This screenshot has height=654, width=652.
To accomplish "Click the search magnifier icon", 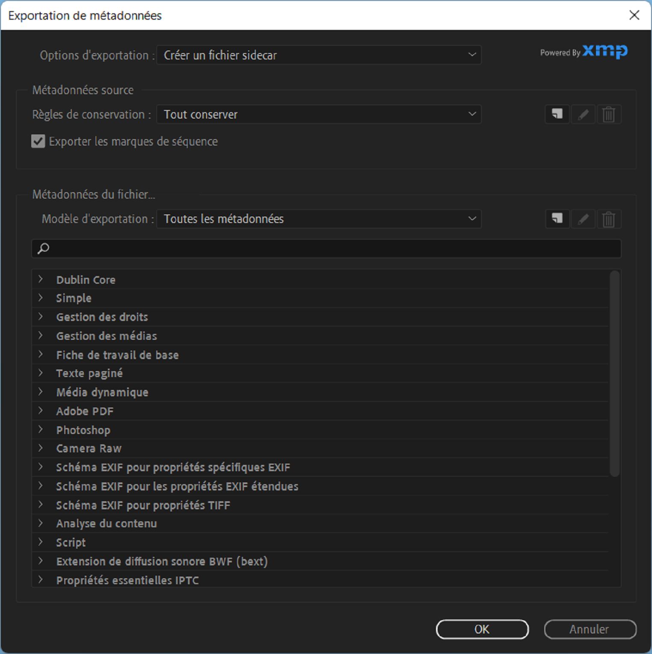I will point(43,248).
